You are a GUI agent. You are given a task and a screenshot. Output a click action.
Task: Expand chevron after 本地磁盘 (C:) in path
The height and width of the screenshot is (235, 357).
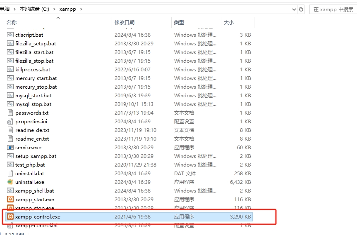tap(54, 9)
